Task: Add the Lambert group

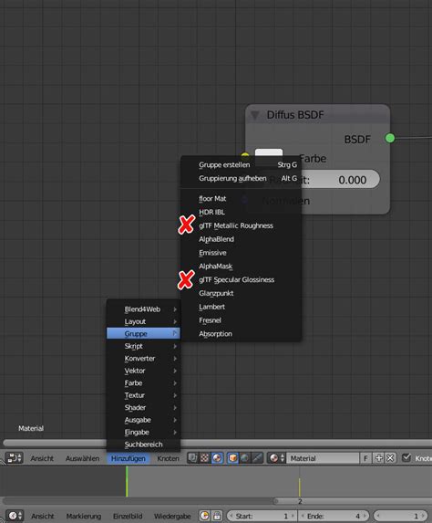Action: [242, 307]
